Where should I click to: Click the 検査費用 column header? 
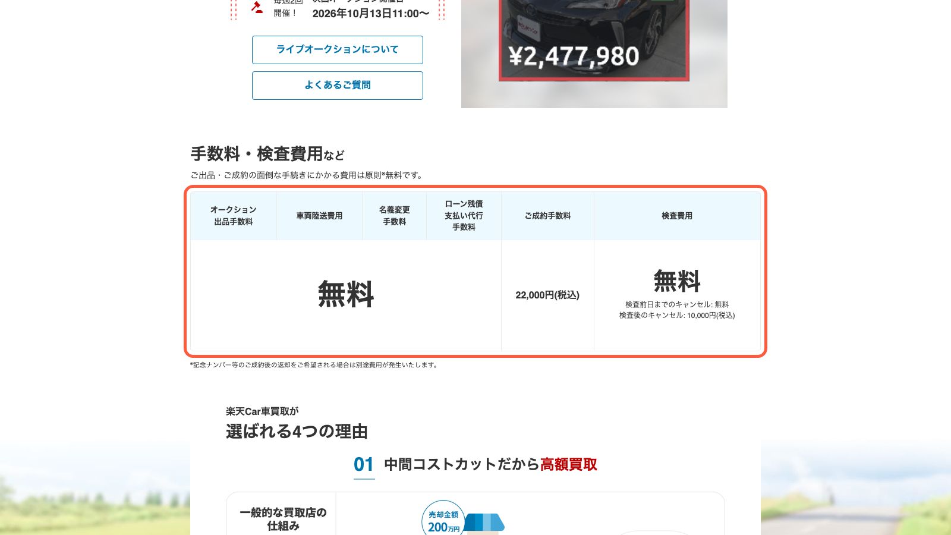pos(677,216)
